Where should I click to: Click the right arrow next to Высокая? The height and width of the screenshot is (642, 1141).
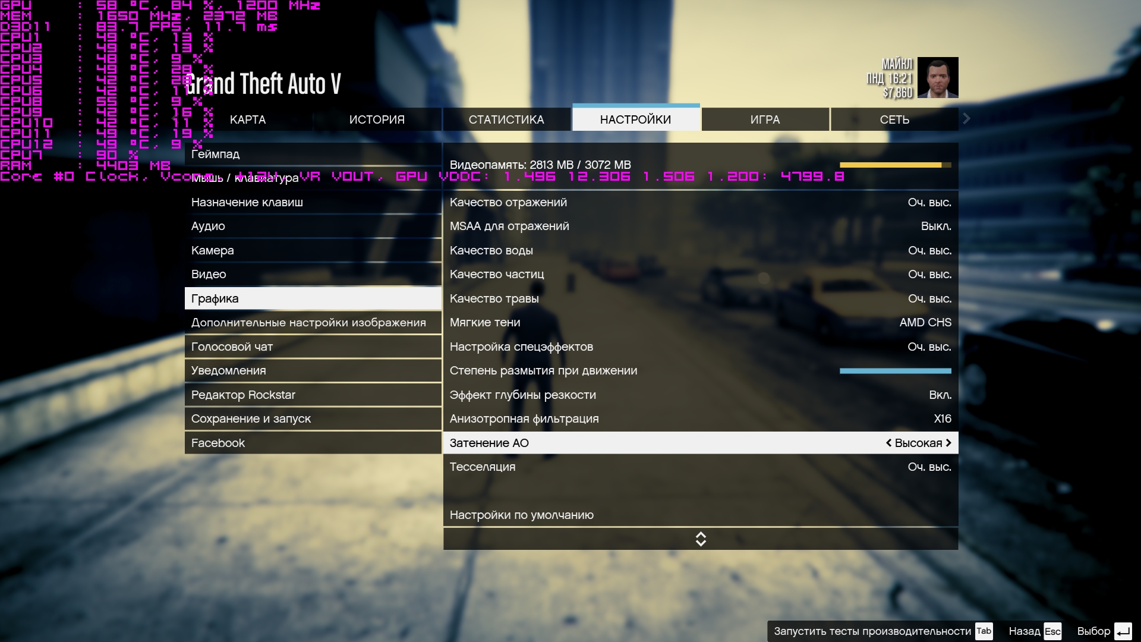[948, 443]
